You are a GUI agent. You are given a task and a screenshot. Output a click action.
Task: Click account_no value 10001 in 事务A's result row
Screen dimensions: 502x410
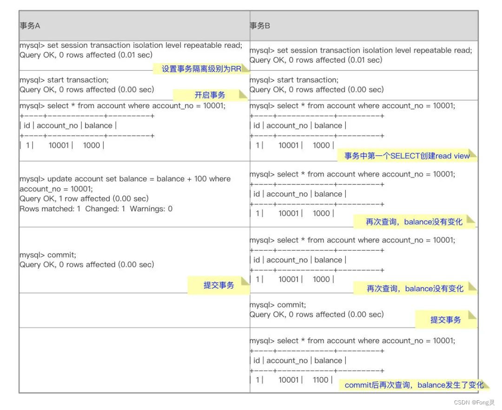(x=59, y=145)
